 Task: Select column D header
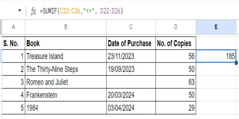(x=176, y=27)
